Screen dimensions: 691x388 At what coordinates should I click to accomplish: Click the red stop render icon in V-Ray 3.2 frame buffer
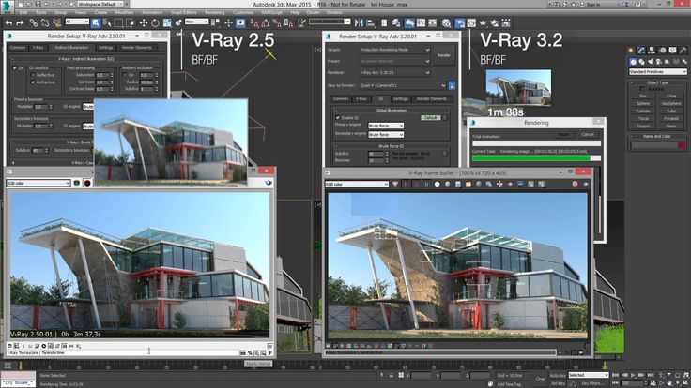(576, 185)
